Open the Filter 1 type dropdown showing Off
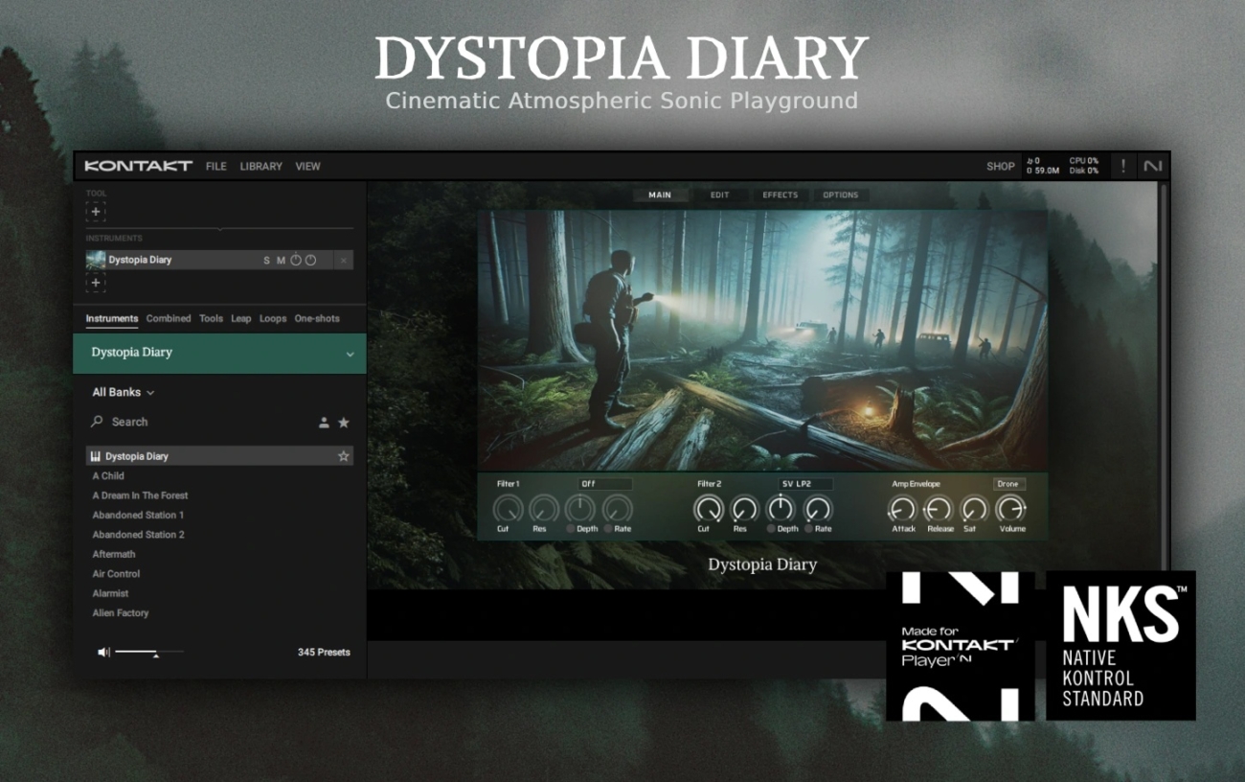This screenshot has height=782, width=1245. pyautogui.click(x=604, y=484)
